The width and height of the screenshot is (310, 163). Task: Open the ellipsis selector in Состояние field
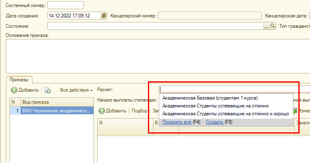point(266,26)
